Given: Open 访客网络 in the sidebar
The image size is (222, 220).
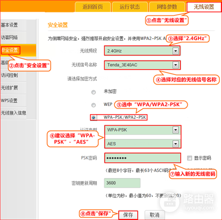Looking at the screenshot, I should click(x=13, y=37).
